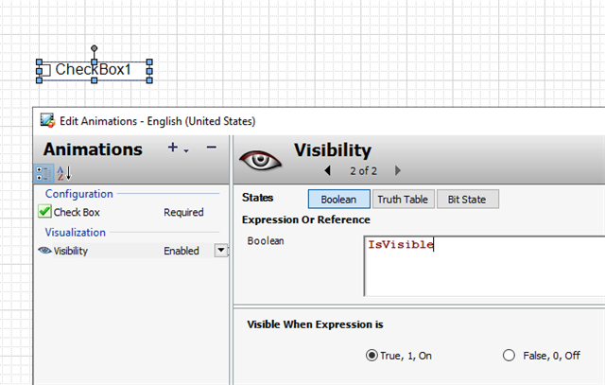
Task: Select the Visibility animation row
Action: point(131,251)
